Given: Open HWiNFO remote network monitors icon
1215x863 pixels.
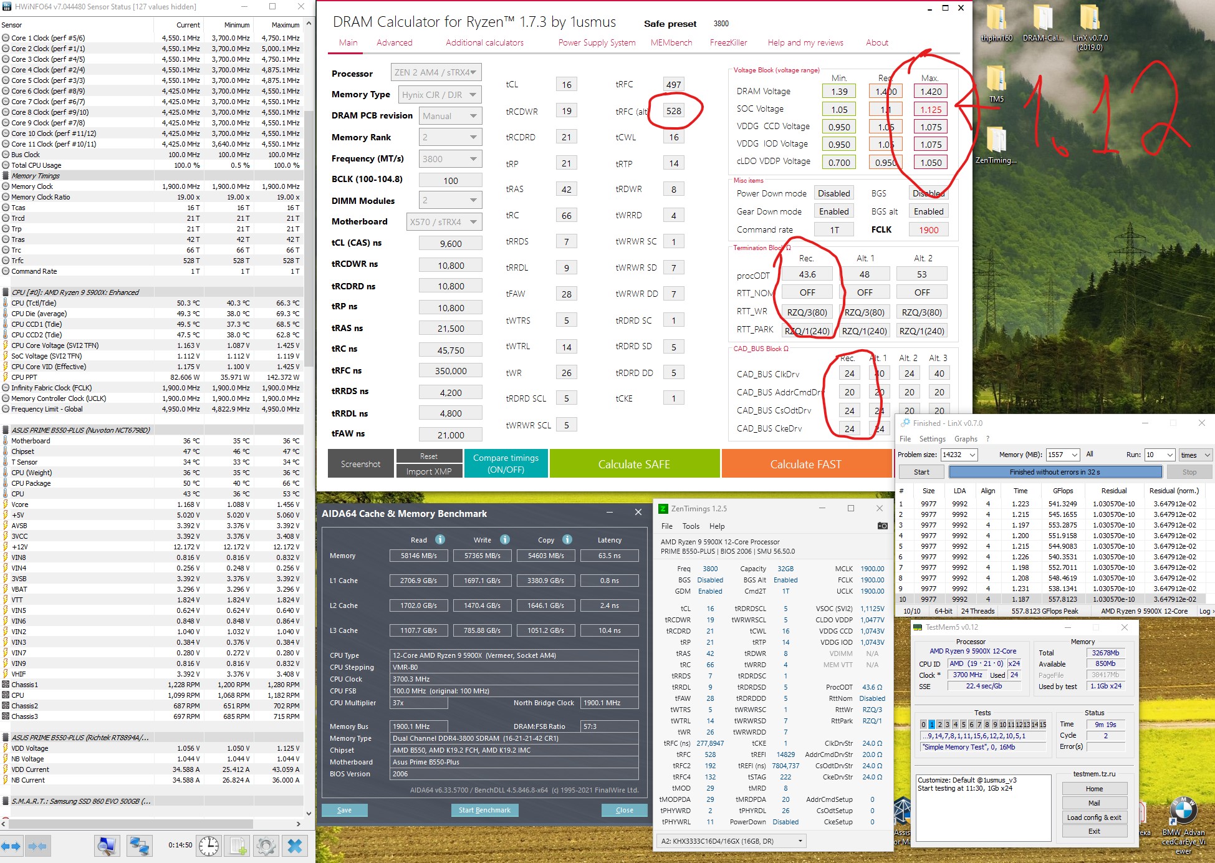Looking at the screenshot, I should [x=139, y=846].
